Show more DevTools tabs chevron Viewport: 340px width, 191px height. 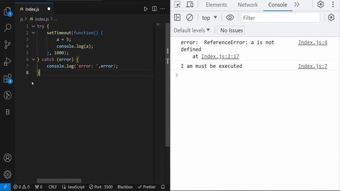click(297, 5)
